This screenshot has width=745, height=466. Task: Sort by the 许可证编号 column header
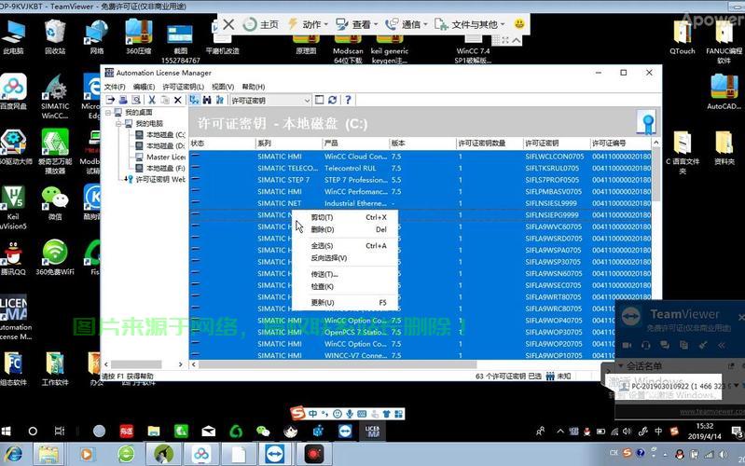click(x=620, y=143)
